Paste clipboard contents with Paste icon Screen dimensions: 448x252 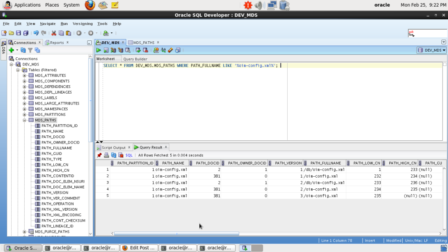pos(68,33)
